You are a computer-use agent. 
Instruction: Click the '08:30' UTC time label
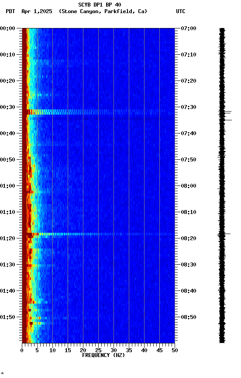pyautogui.click(x=189, y=265)
